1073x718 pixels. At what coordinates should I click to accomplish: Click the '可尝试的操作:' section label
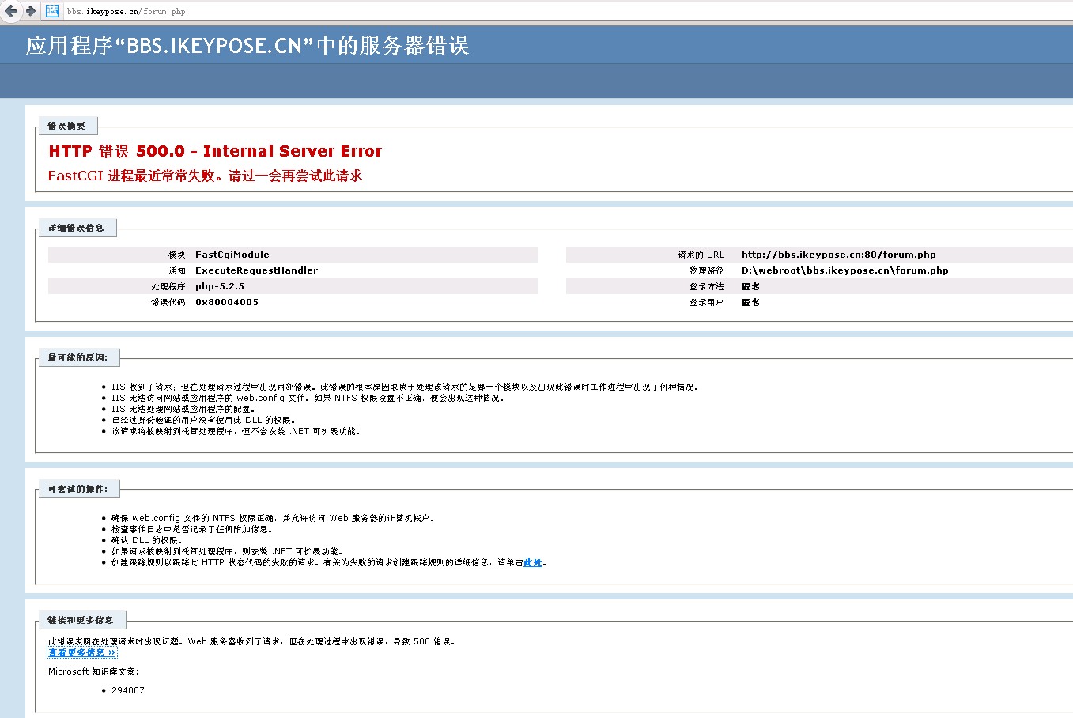[77, 489]
